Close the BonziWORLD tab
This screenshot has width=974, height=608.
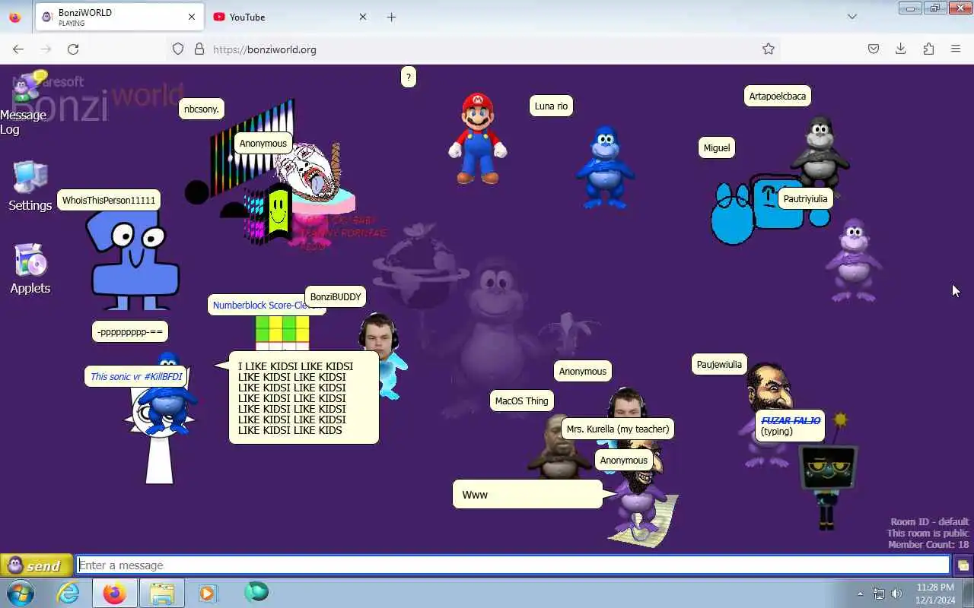(x=192, y=17)
